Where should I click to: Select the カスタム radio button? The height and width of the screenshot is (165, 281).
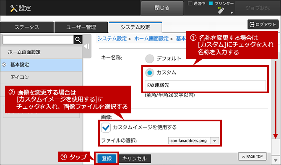[x=150, y=73]
